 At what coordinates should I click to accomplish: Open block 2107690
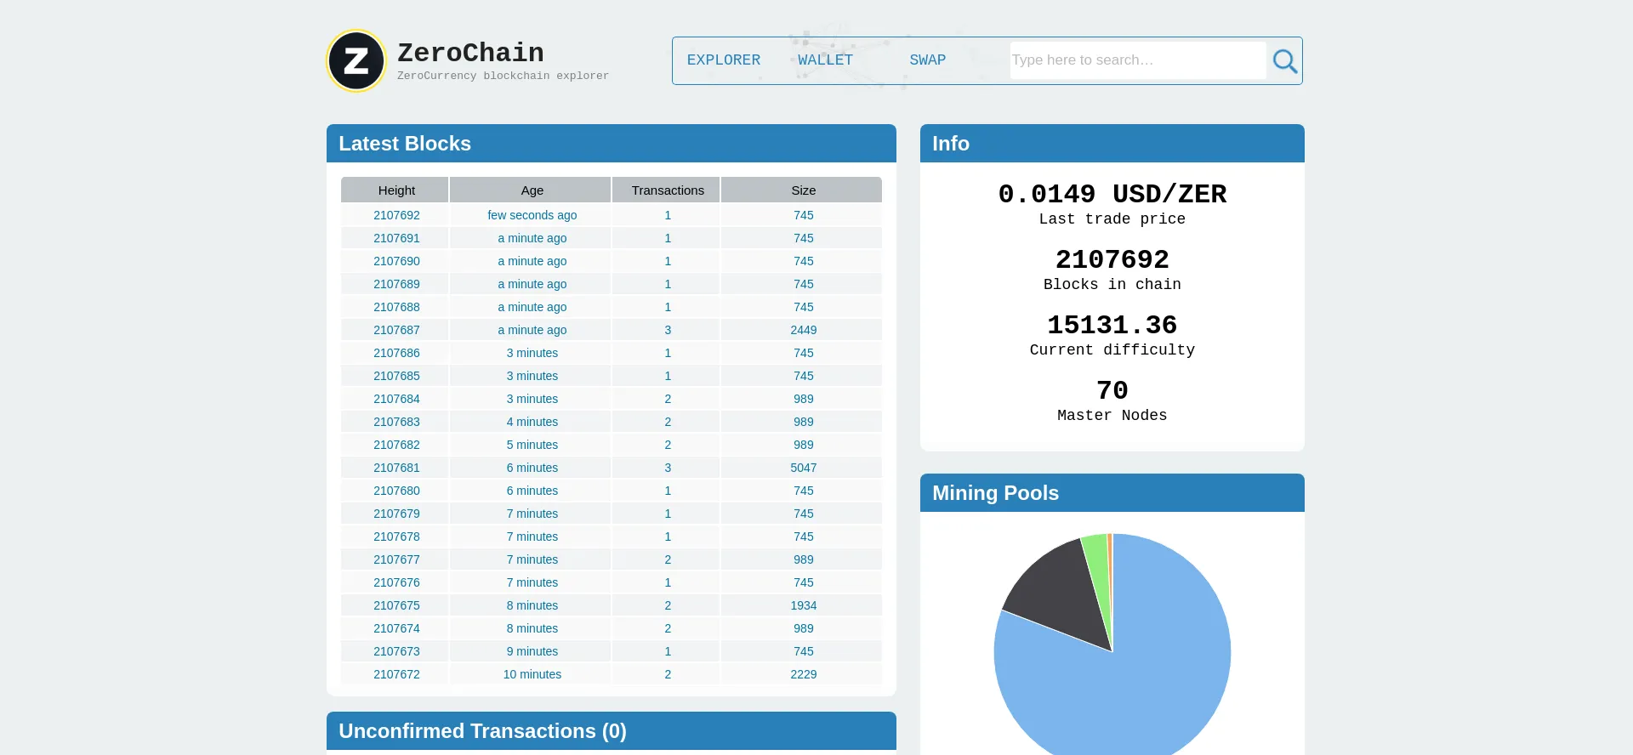coord(396,261)
